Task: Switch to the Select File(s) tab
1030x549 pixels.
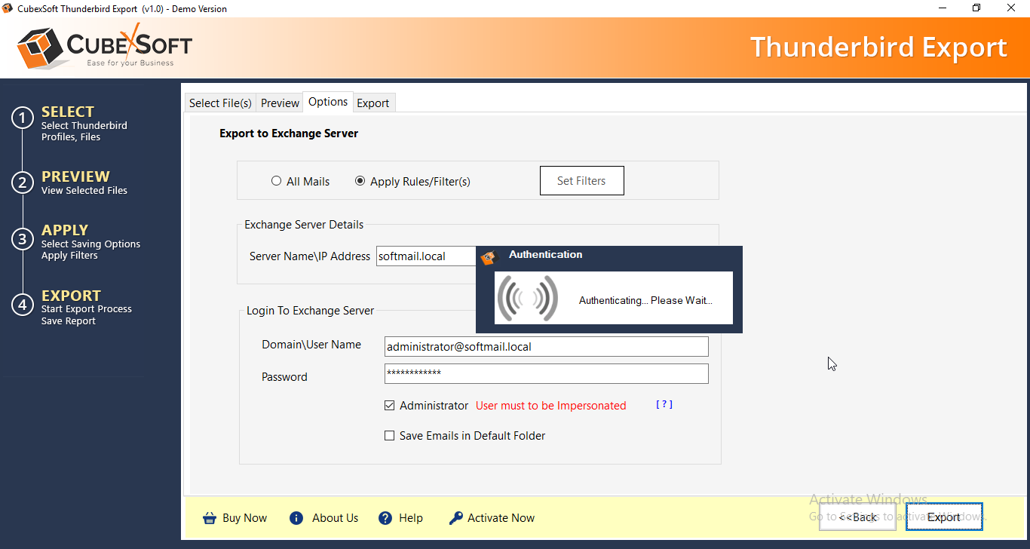Action: click(220, 103)
